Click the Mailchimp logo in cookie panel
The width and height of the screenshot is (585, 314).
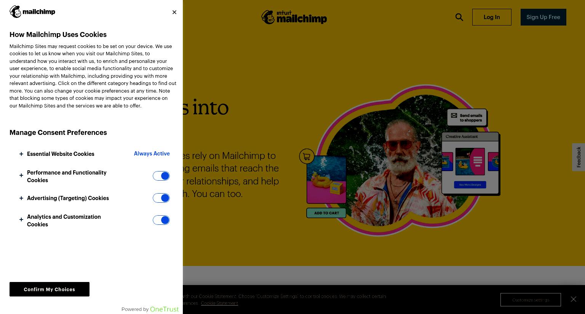tap(32, 12)
